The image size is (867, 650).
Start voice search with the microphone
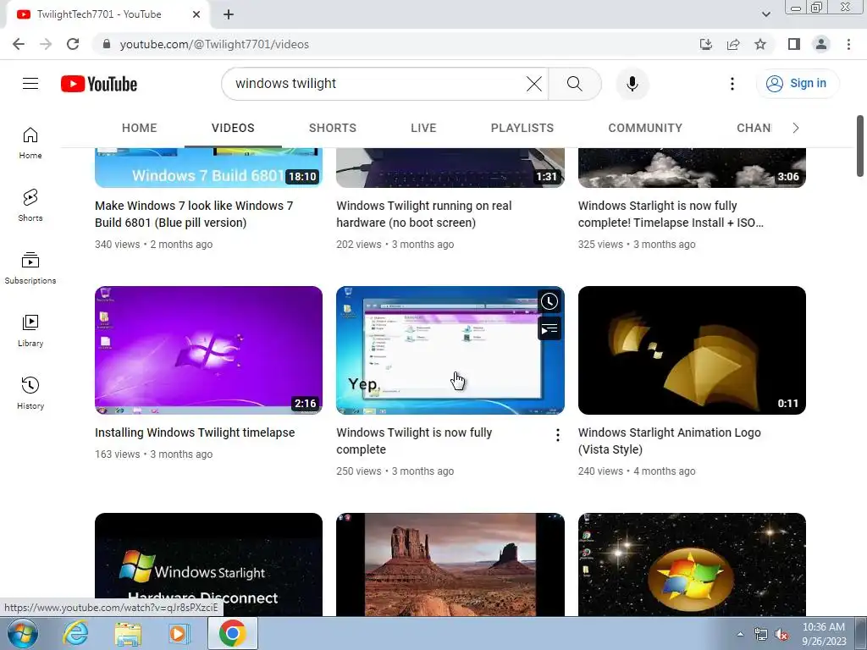pos(632,84)
